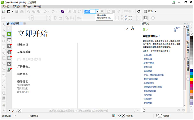Toggle show rulers in toolbar

(109, 11)
